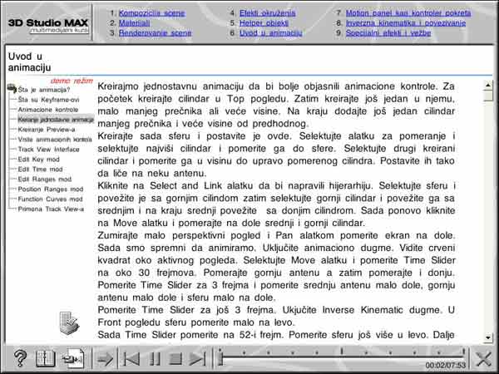This screenshot has width=499, height=374.
Task: Skip to beginning of playback
Action: 131,359
